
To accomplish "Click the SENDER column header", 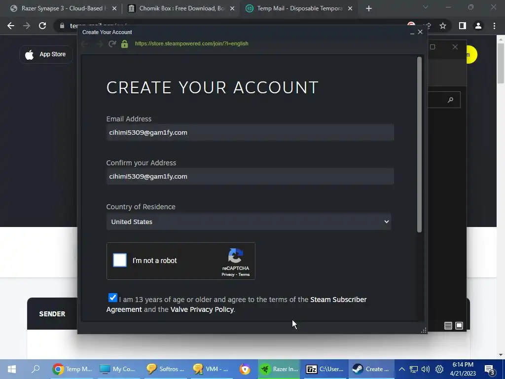I will click(x=52, y=314).
